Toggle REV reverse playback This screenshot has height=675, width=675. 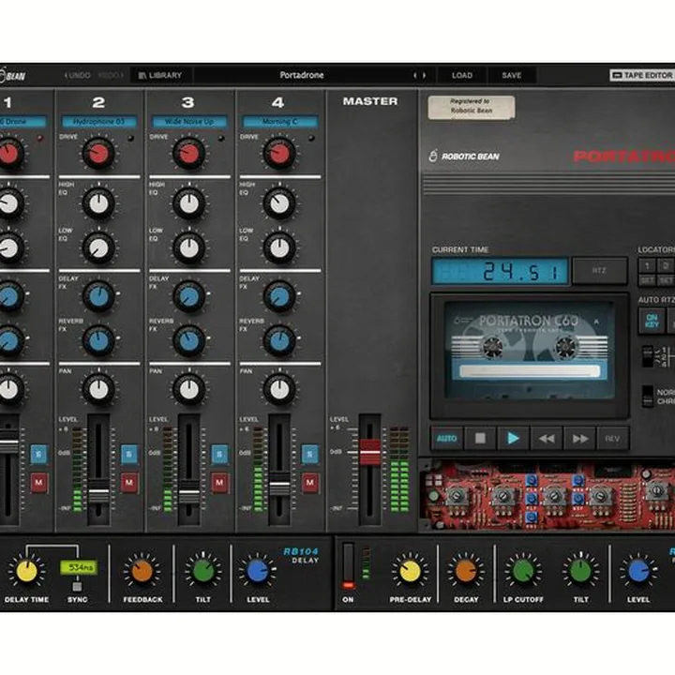point(612,439)
